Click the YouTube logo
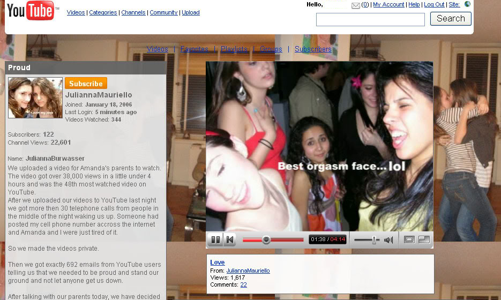501x300 pixels. coord(32,11)
